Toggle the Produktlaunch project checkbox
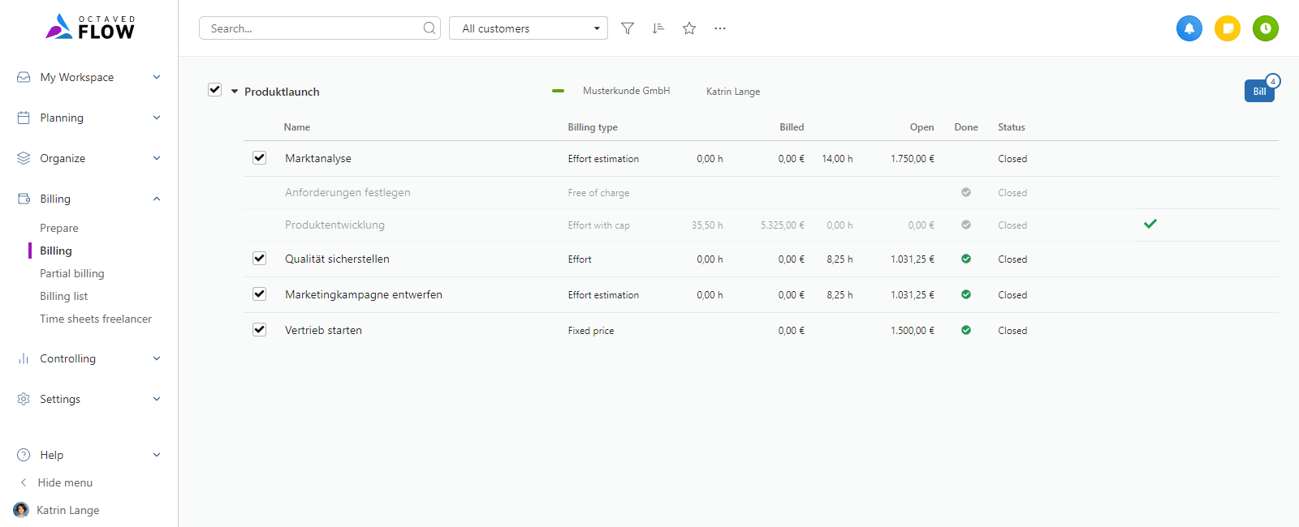This screenshot has height=527, width=1299. click(215, 90)
